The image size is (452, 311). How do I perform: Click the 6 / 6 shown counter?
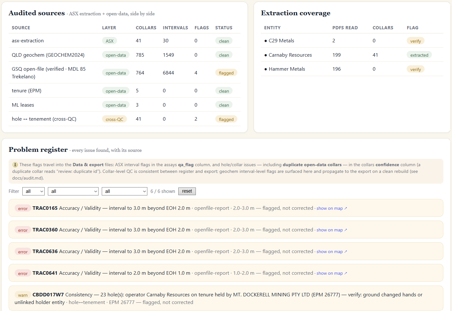pos(163,191)
